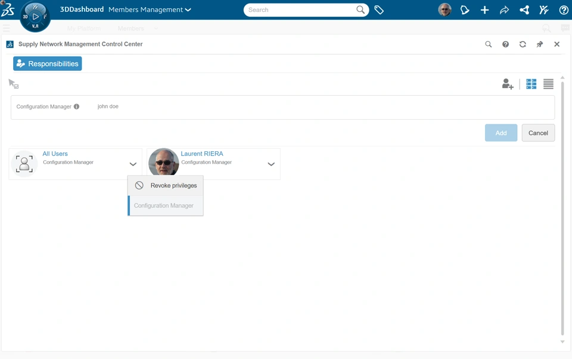Click the Configuration Manager info icon

point(77,107)
